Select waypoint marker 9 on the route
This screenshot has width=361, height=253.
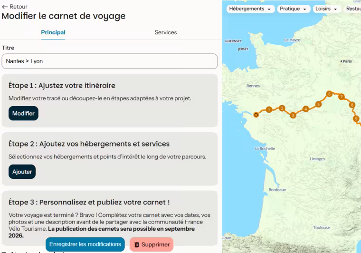[x=356, y=119]
